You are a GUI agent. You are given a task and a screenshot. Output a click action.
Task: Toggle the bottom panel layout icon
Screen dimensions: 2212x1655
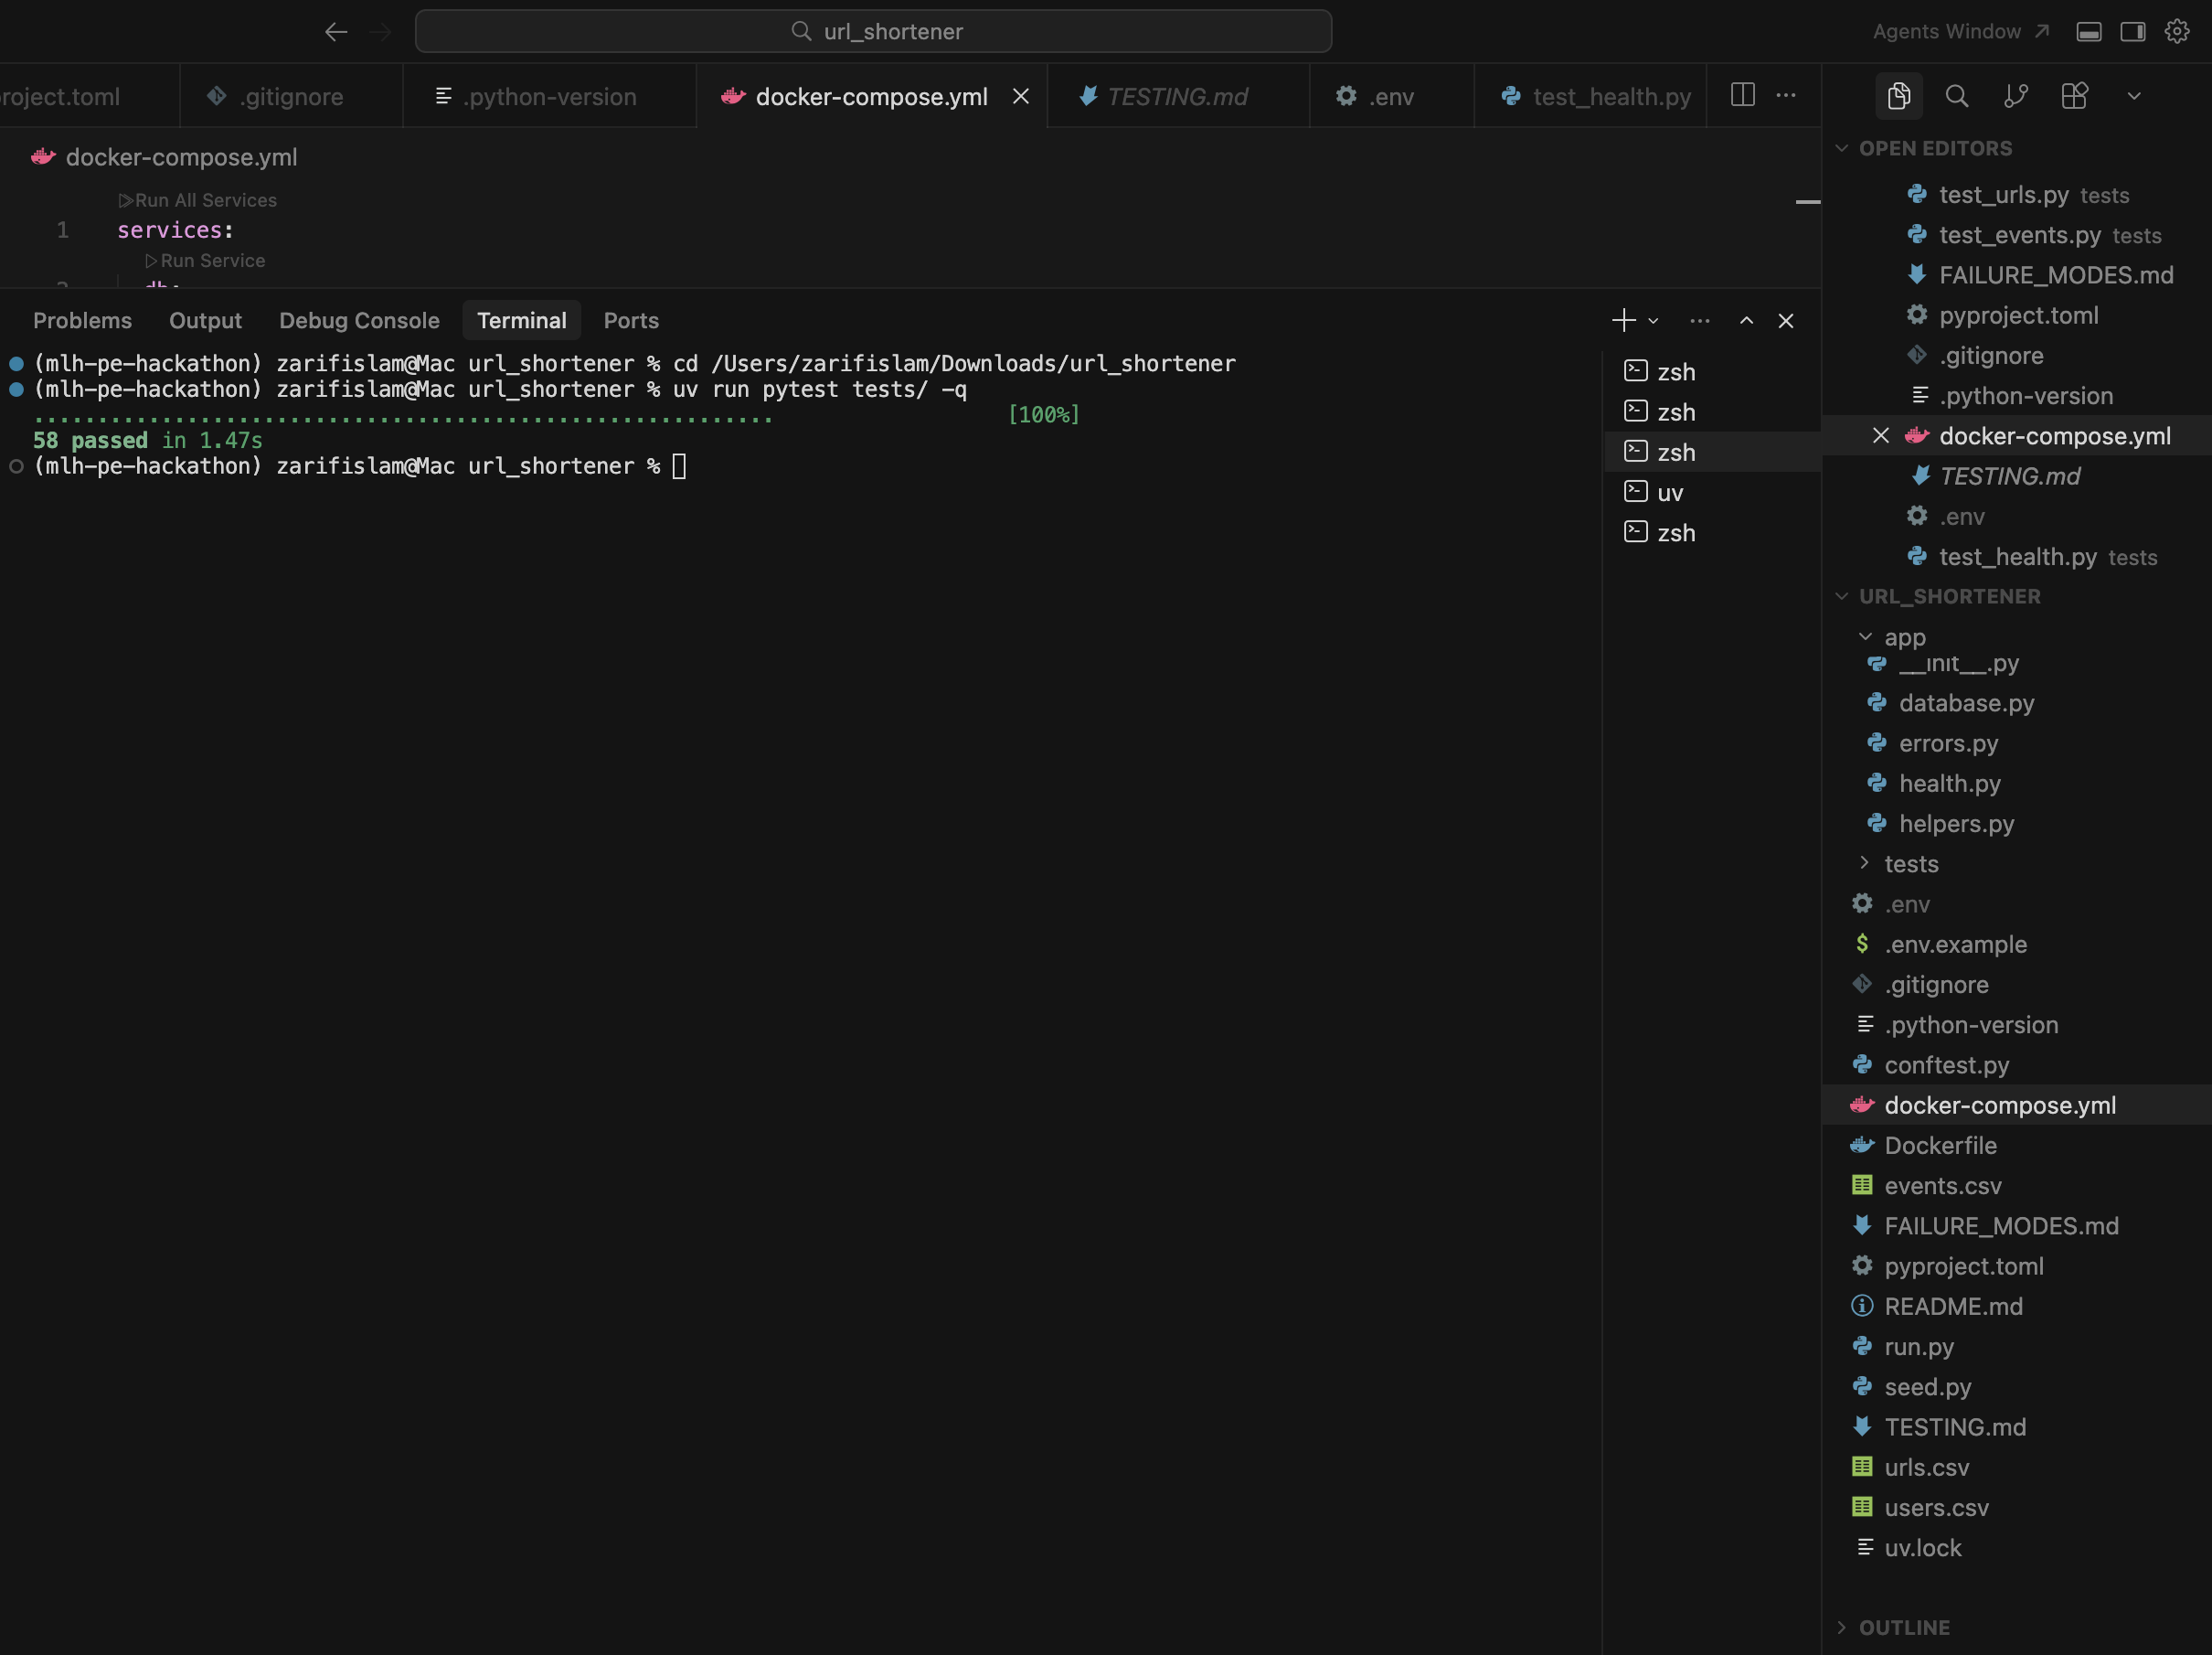pyautogui.click(x=2089, y=32)
